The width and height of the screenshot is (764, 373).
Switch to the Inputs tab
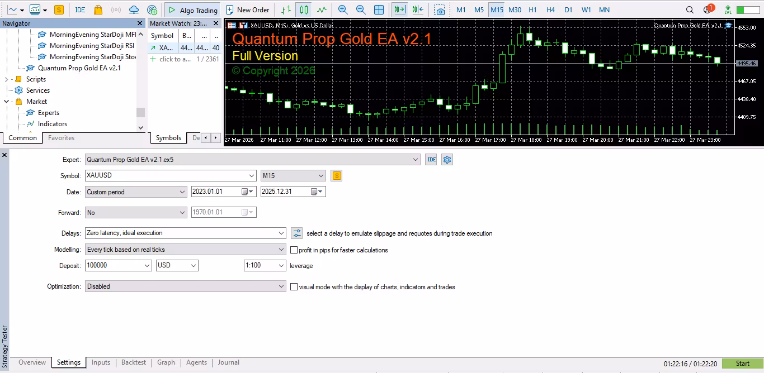[x=101, y=363]
